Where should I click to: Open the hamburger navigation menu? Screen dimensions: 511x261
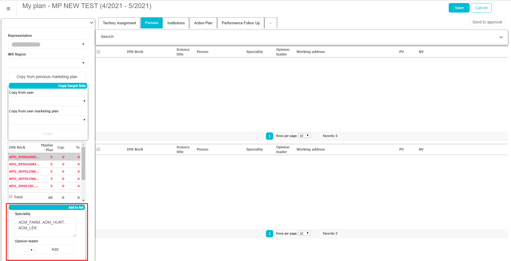pos(8,9)
